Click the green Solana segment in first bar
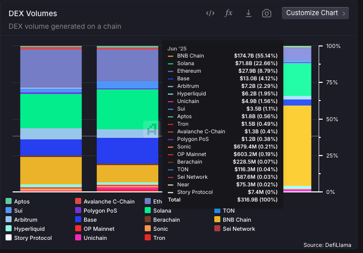Image resolution: width=363 pixels, height=253 pixels. 51,111
